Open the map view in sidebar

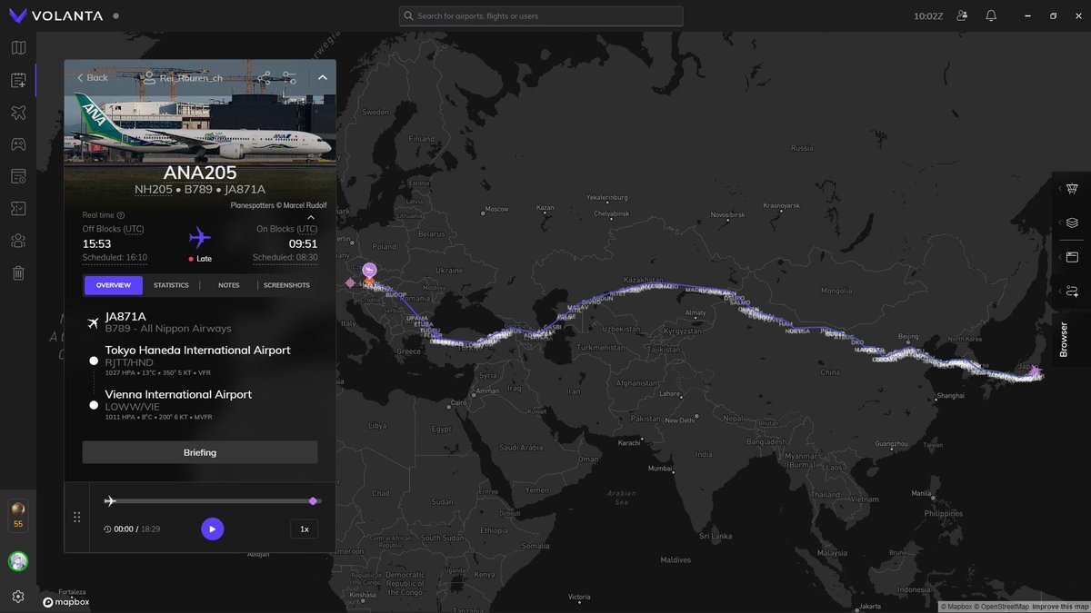click(x=18, y=48)
